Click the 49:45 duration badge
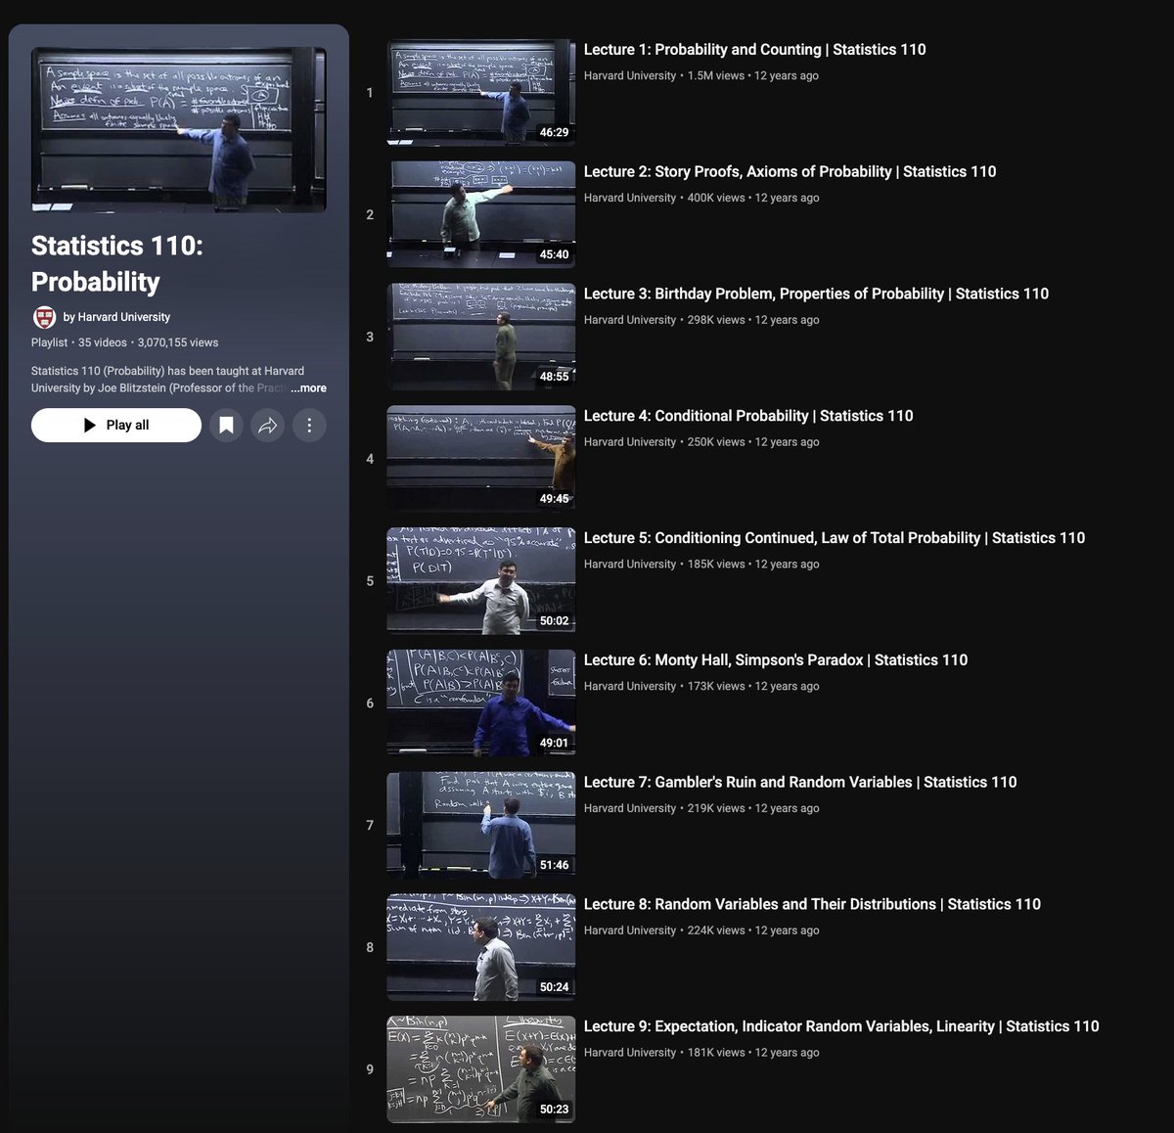Screen dimensions: 1174x1133 point(554,499)
